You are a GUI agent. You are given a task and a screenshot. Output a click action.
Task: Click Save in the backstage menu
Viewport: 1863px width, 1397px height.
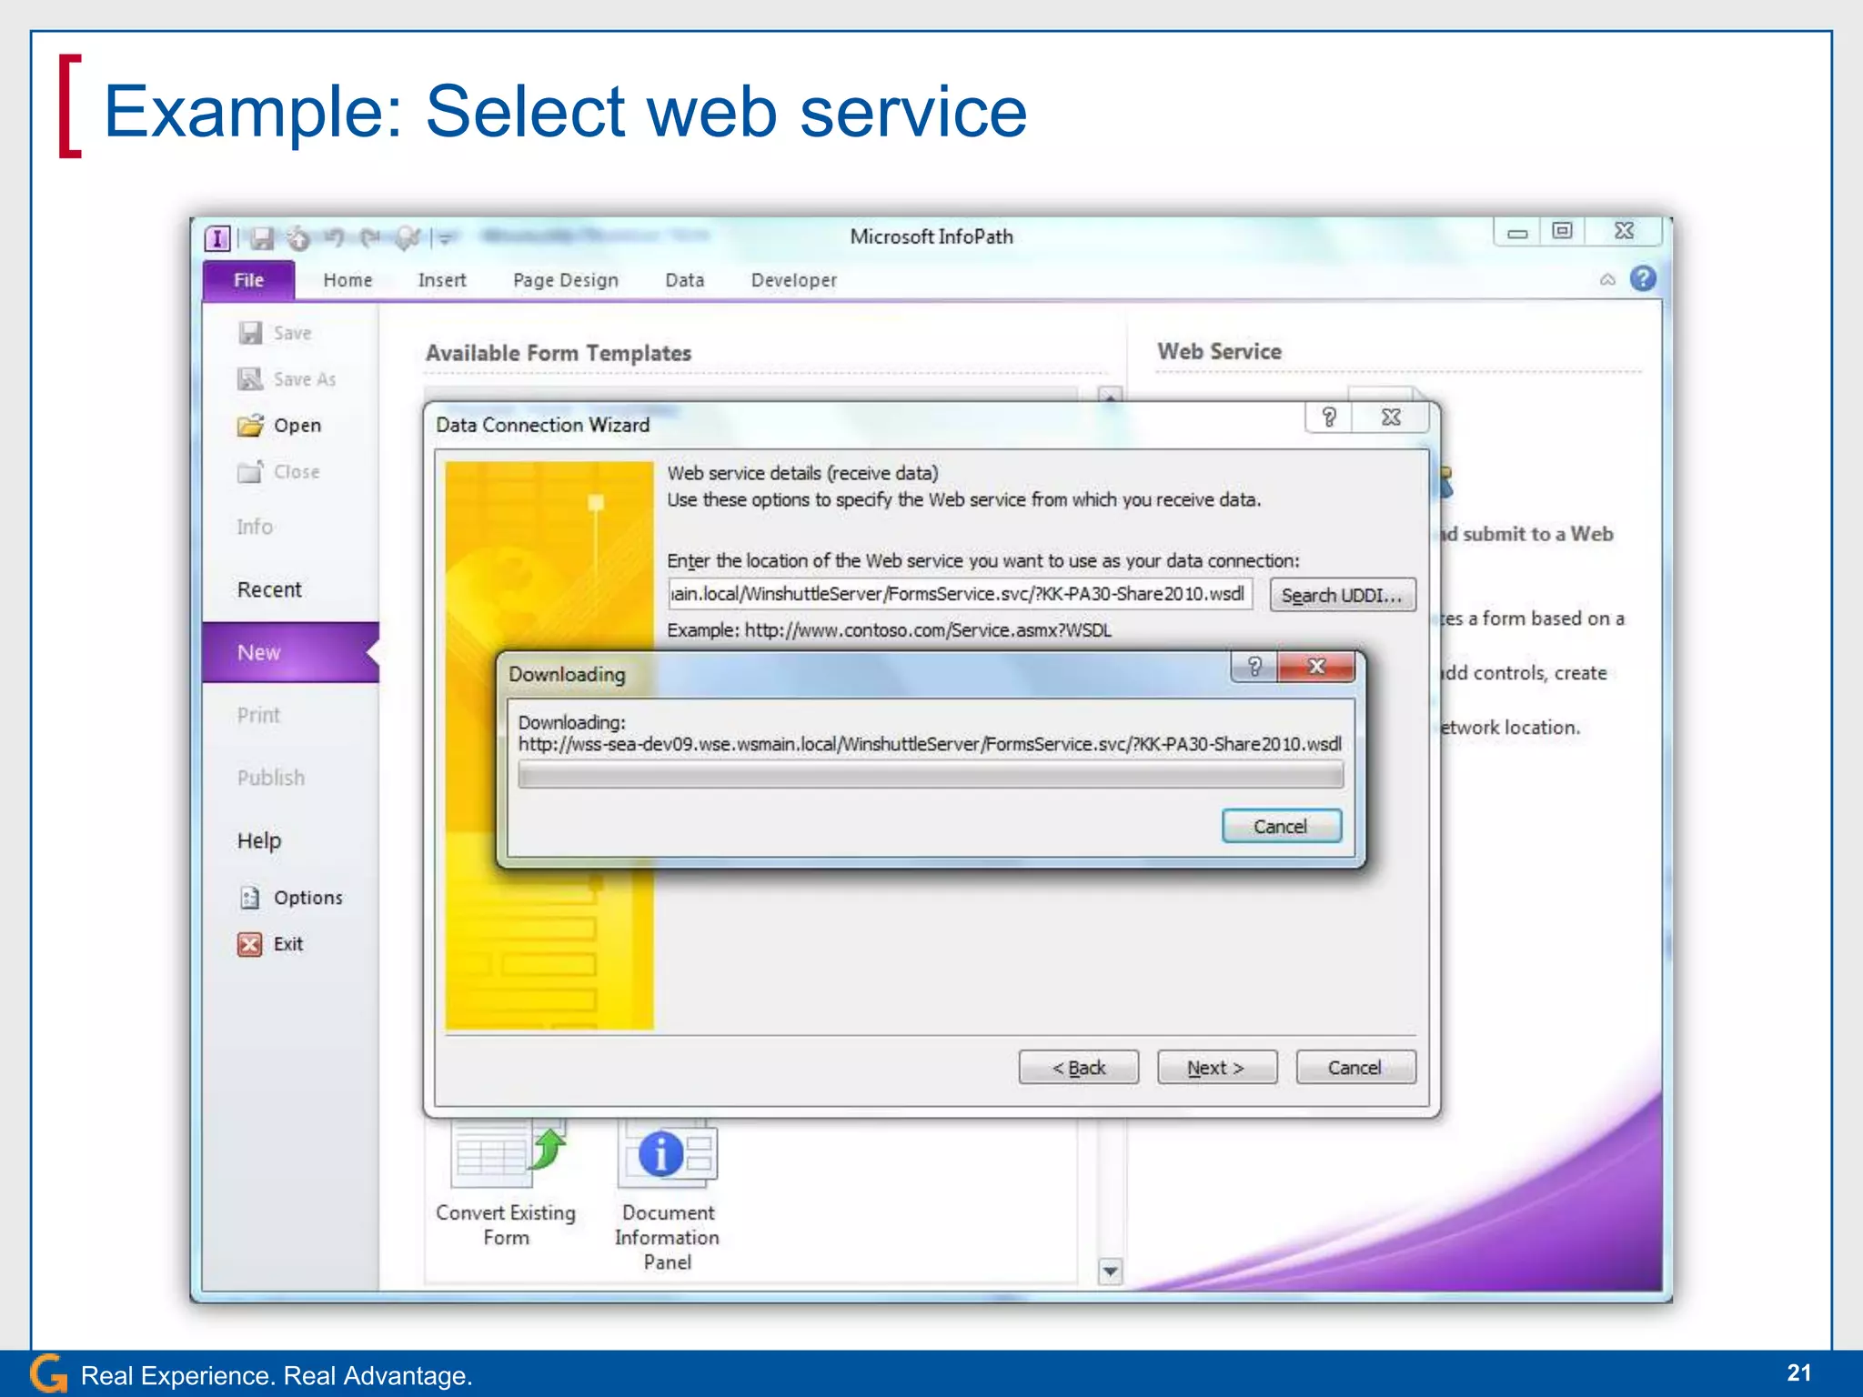tap(292, 334)
